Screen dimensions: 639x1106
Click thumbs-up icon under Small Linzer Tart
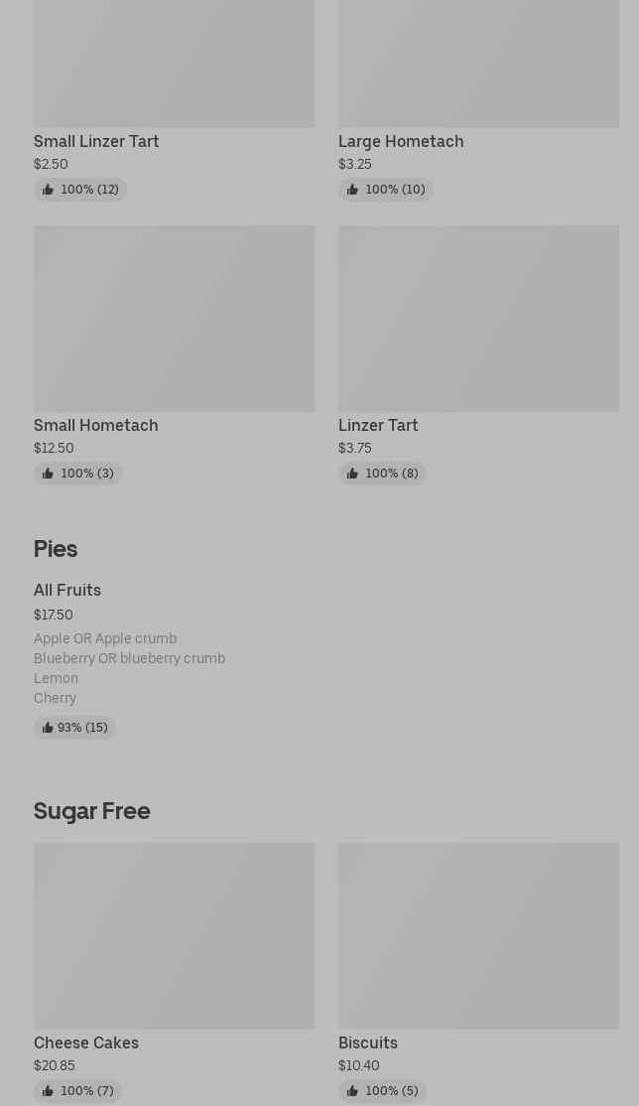[x=48, y=190]
